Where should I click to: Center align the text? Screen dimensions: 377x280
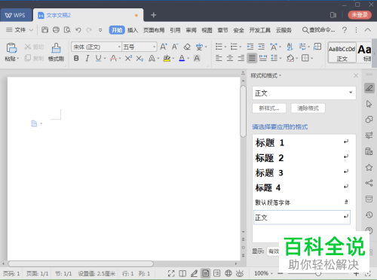click(x=230, y=58)
